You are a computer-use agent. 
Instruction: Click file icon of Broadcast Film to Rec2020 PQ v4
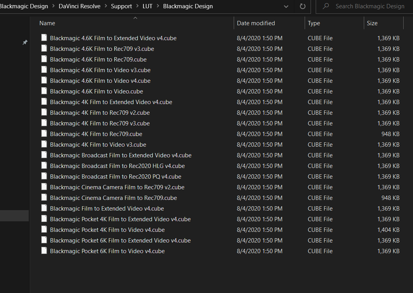(x=44, y=176)
